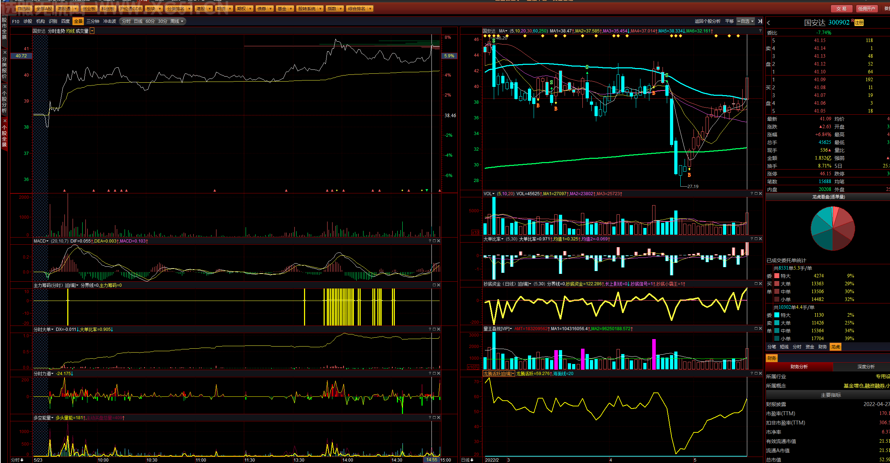This screenshot has height=463, width=890.
Task: Close the VOL daily indicator panel
Action: click(x=760, y=194)
